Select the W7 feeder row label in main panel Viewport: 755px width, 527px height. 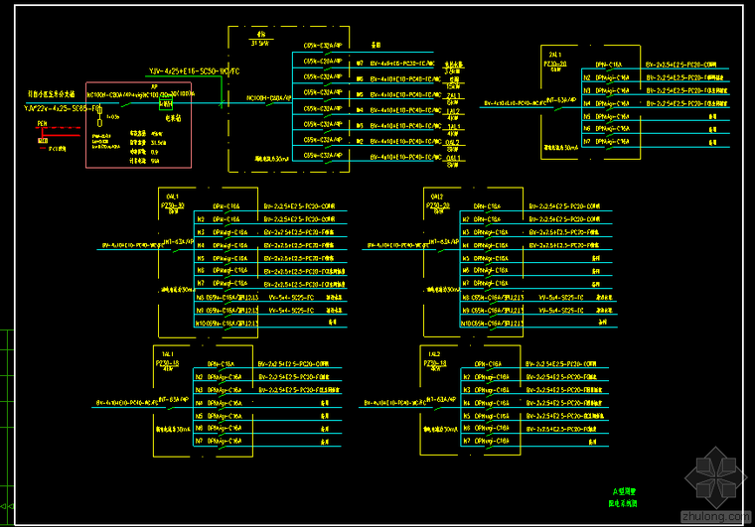(360, 63)
